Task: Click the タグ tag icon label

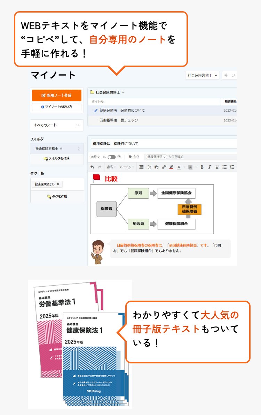Action: click(x=134, y=157)
